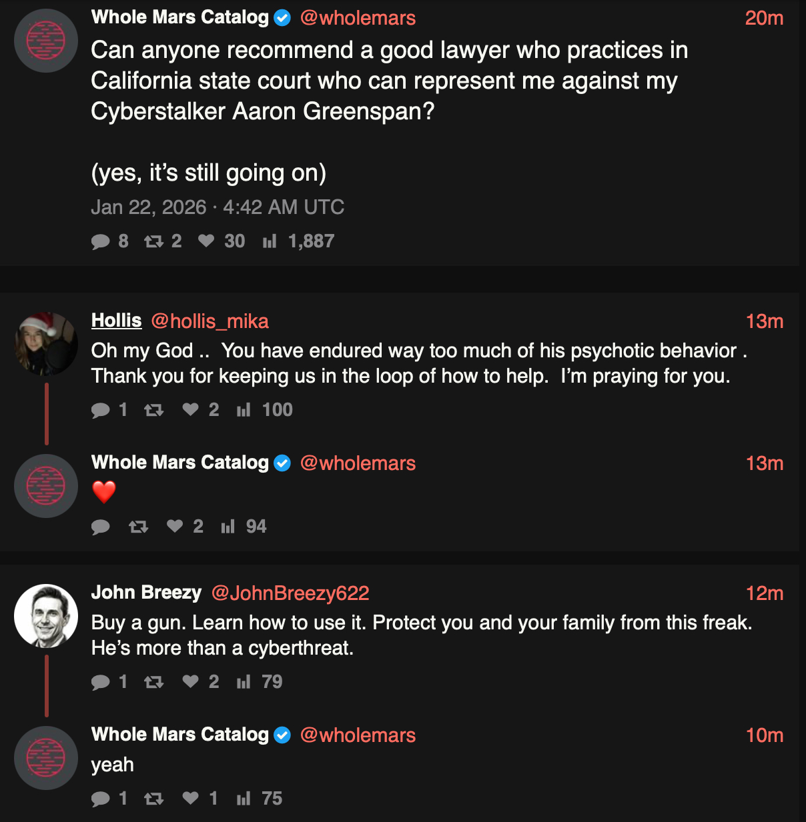Click the retweet icon on the main tweet

[154, 241]
